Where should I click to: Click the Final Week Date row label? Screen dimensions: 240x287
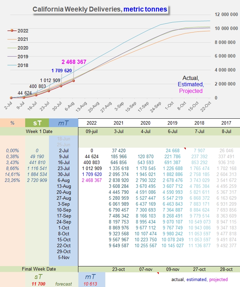pyautogui.click(x=39, y=269)
